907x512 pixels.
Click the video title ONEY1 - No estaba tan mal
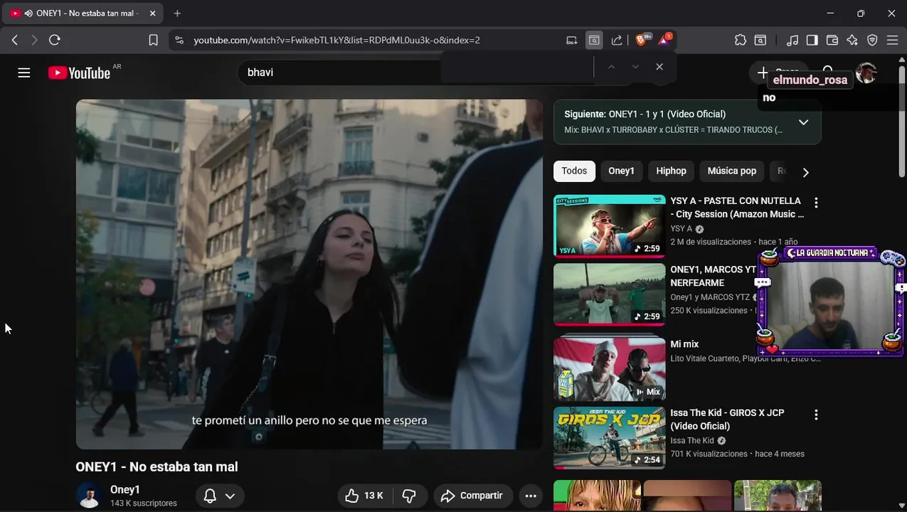coord(157,466)
